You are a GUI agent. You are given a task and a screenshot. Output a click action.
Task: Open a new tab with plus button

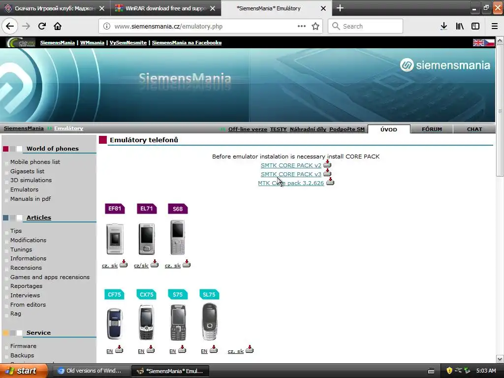[x=340, y=8]
